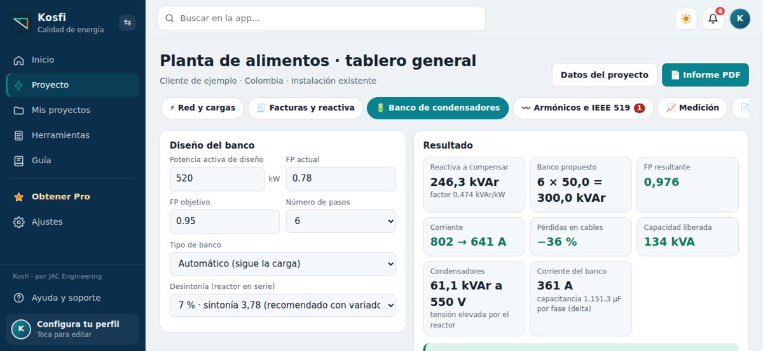Click Configura tu perfil card
The height and width of the screenshot is (351, 763).
[x=72, y=329]
